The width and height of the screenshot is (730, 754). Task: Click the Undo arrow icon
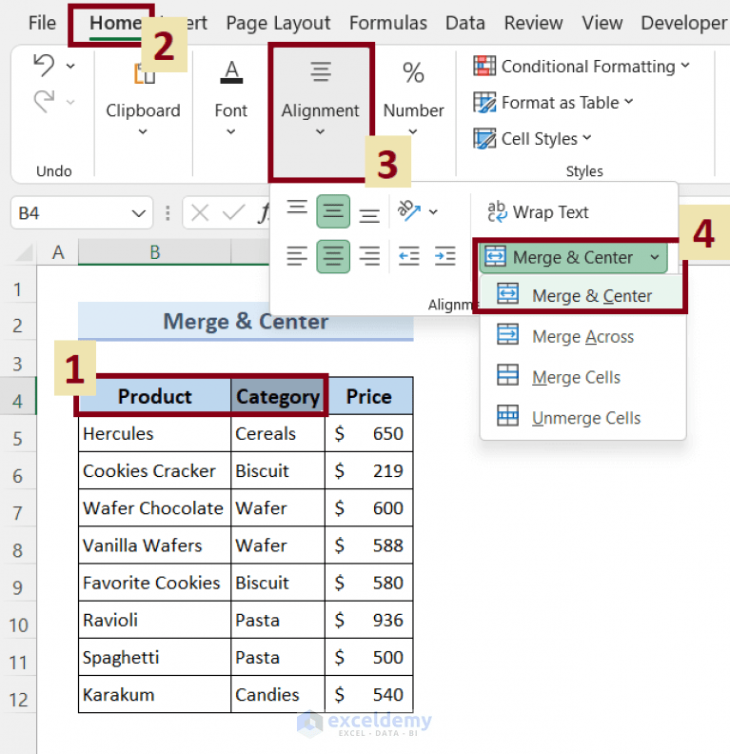44,65
